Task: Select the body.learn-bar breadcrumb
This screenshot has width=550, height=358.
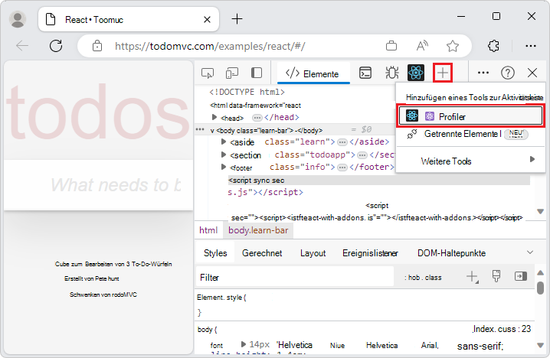Action: [x=258, y=230]
